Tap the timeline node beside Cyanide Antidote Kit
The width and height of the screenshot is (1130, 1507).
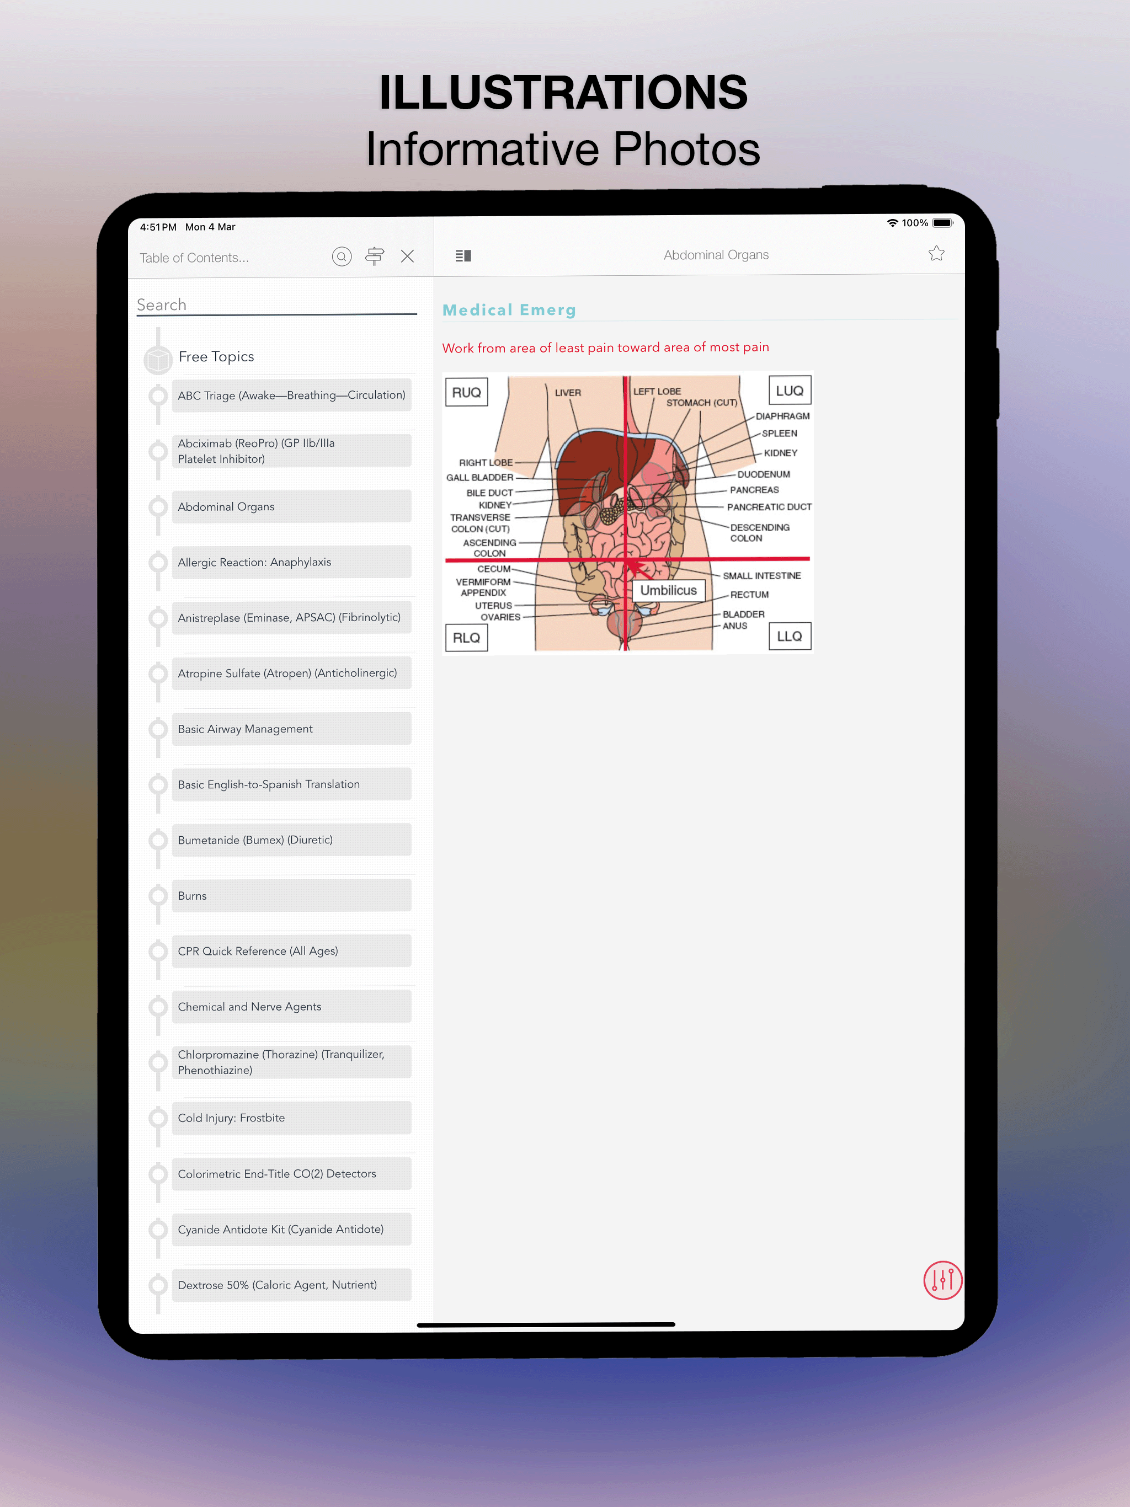[x=158, y=1229]
